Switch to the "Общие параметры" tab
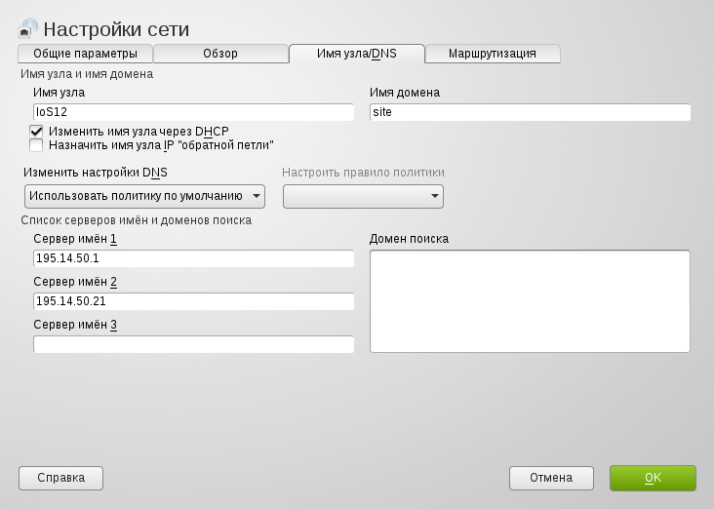This screenshot has width=714, height=509. [x=85, y=54]
